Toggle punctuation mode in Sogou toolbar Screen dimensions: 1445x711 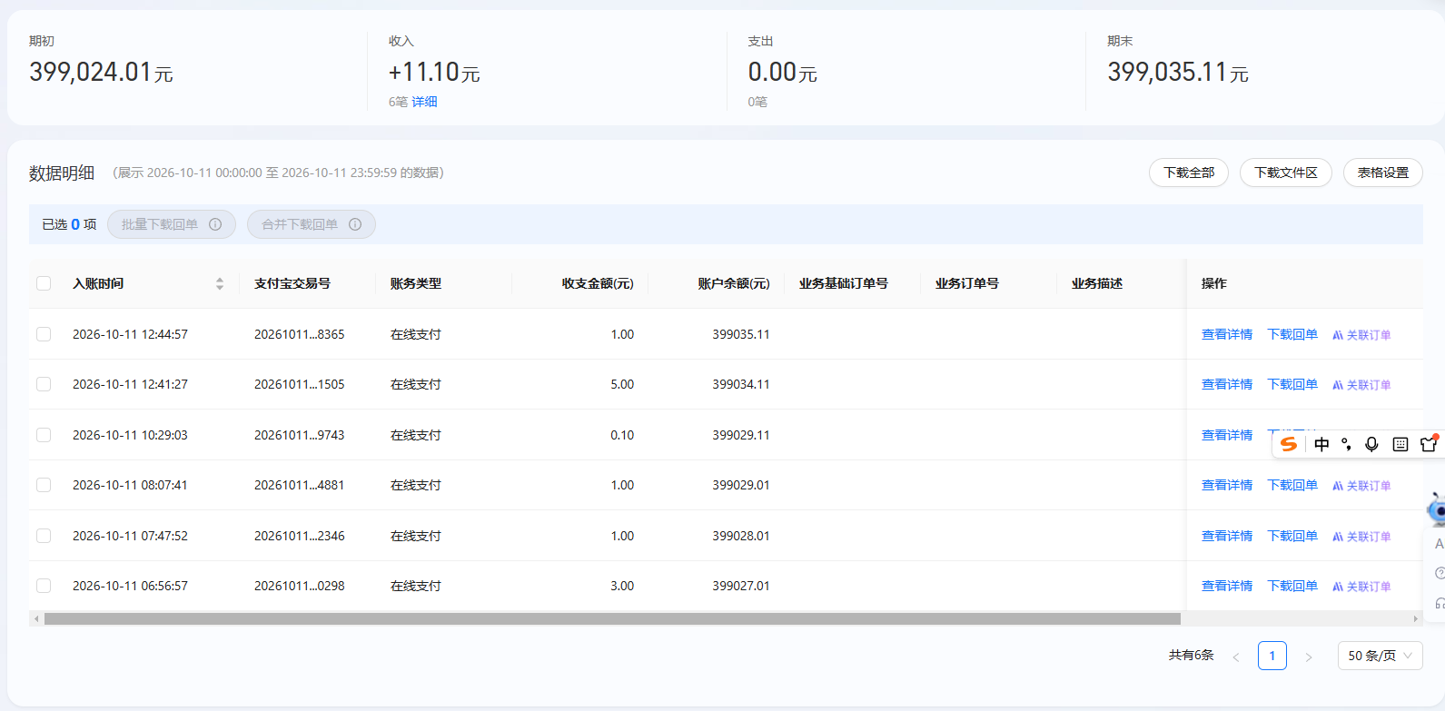tap(1346, 444)
